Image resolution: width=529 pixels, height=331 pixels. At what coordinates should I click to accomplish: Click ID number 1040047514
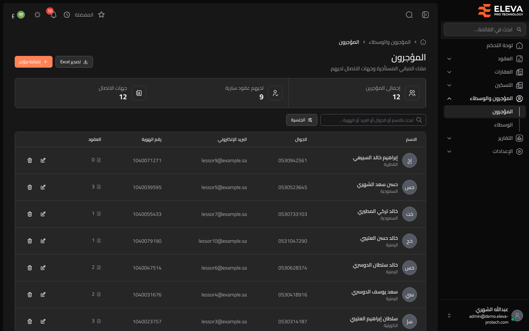click(147, 268)
